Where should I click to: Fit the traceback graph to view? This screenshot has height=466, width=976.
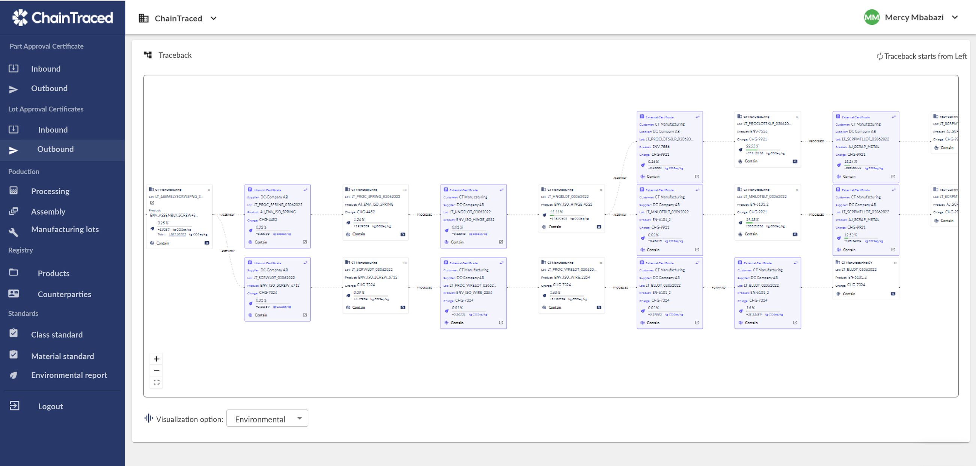click(157, 382)
